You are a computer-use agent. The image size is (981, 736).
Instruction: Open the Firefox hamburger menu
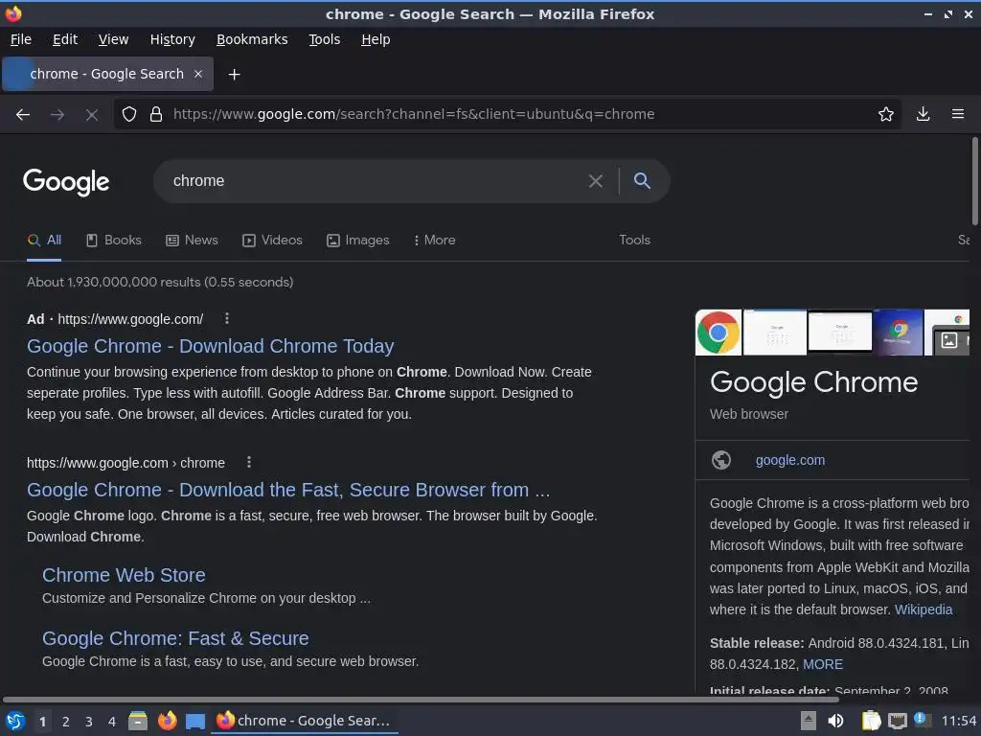(958, 114)
